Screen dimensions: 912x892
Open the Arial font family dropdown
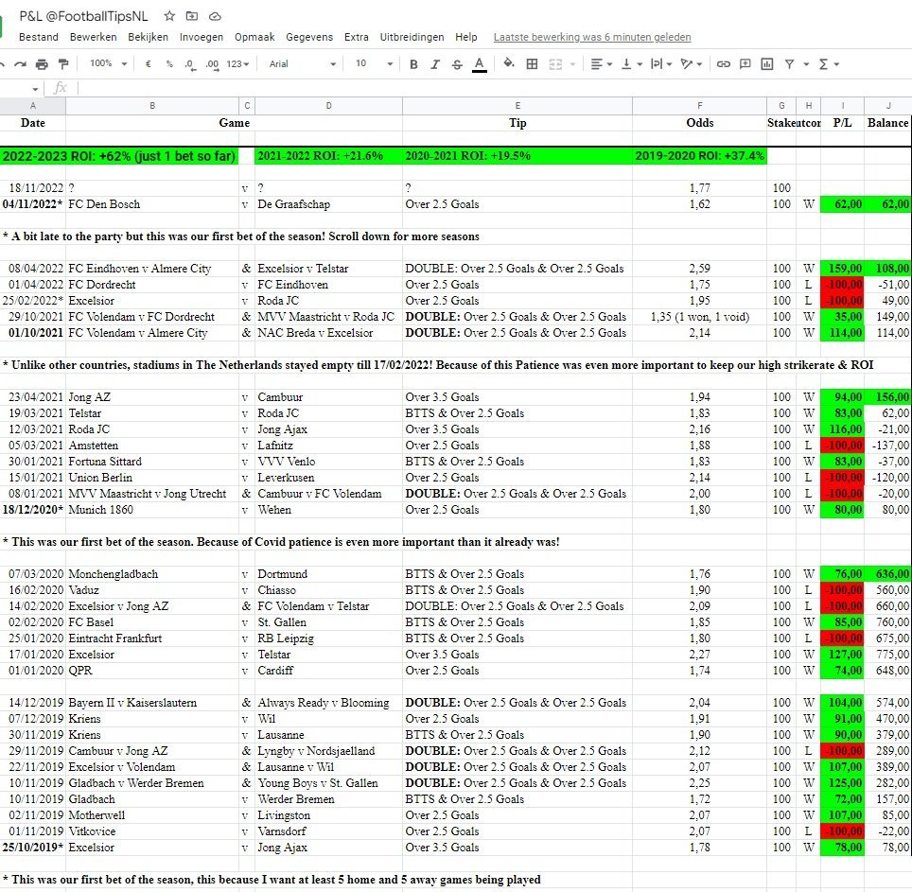pos(303,64)
